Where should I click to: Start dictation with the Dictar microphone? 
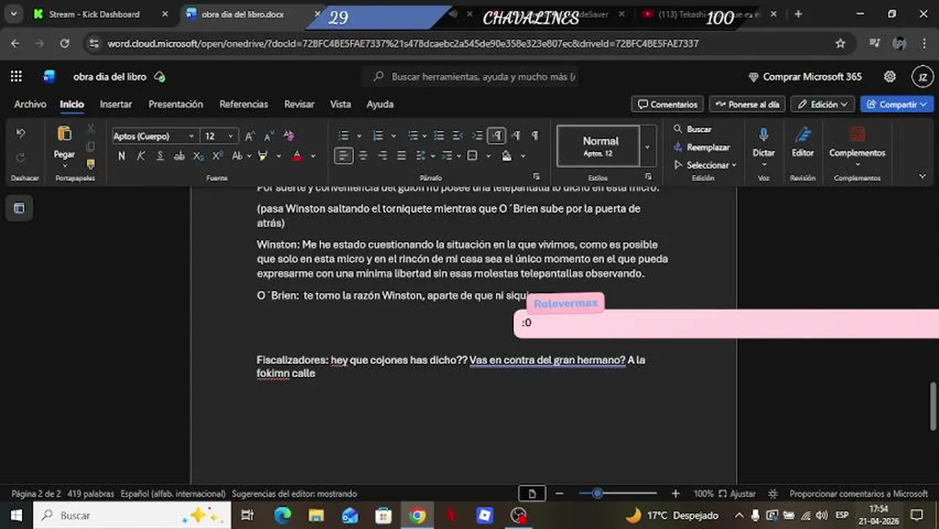coord(763,143)
